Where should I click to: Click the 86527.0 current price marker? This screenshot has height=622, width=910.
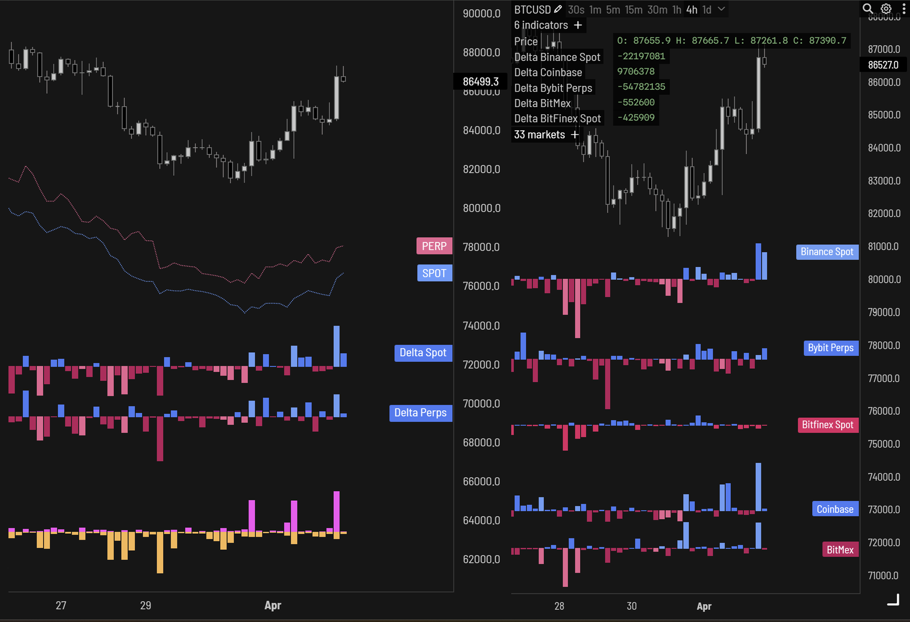(x=883, y=65)
